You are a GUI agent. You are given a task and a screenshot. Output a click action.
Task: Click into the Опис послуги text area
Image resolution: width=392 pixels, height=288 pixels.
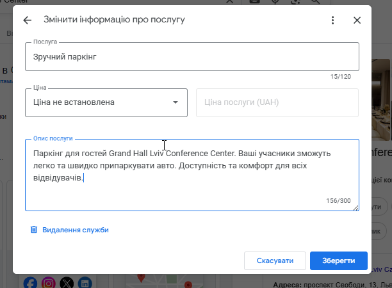[x=192, y=175]
